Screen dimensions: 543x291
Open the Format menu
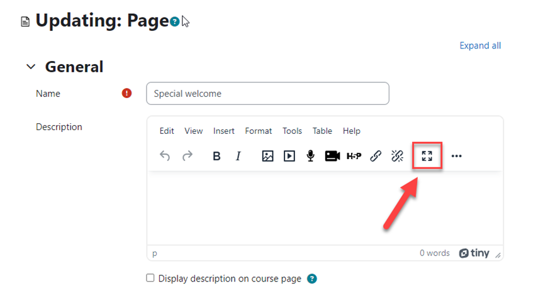(x=259, y=131)
